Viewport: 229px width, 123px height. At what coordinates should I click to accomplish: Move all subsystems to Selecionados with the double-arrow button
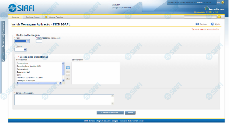pos(68,67)
